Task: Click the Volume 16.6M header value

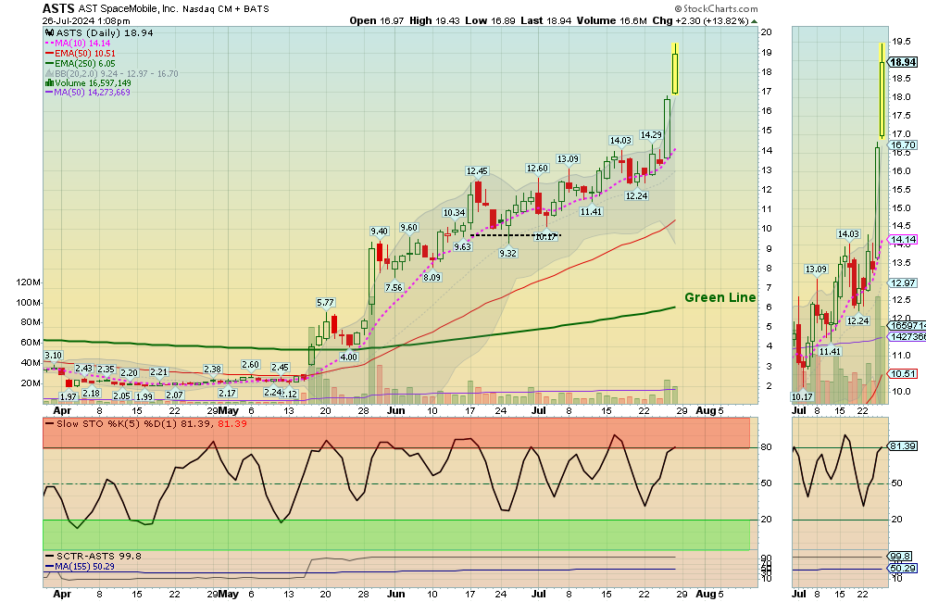Action: 612,20
